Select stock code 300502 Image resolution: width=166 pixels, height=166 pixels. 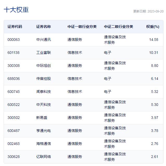tap(14, 118)
